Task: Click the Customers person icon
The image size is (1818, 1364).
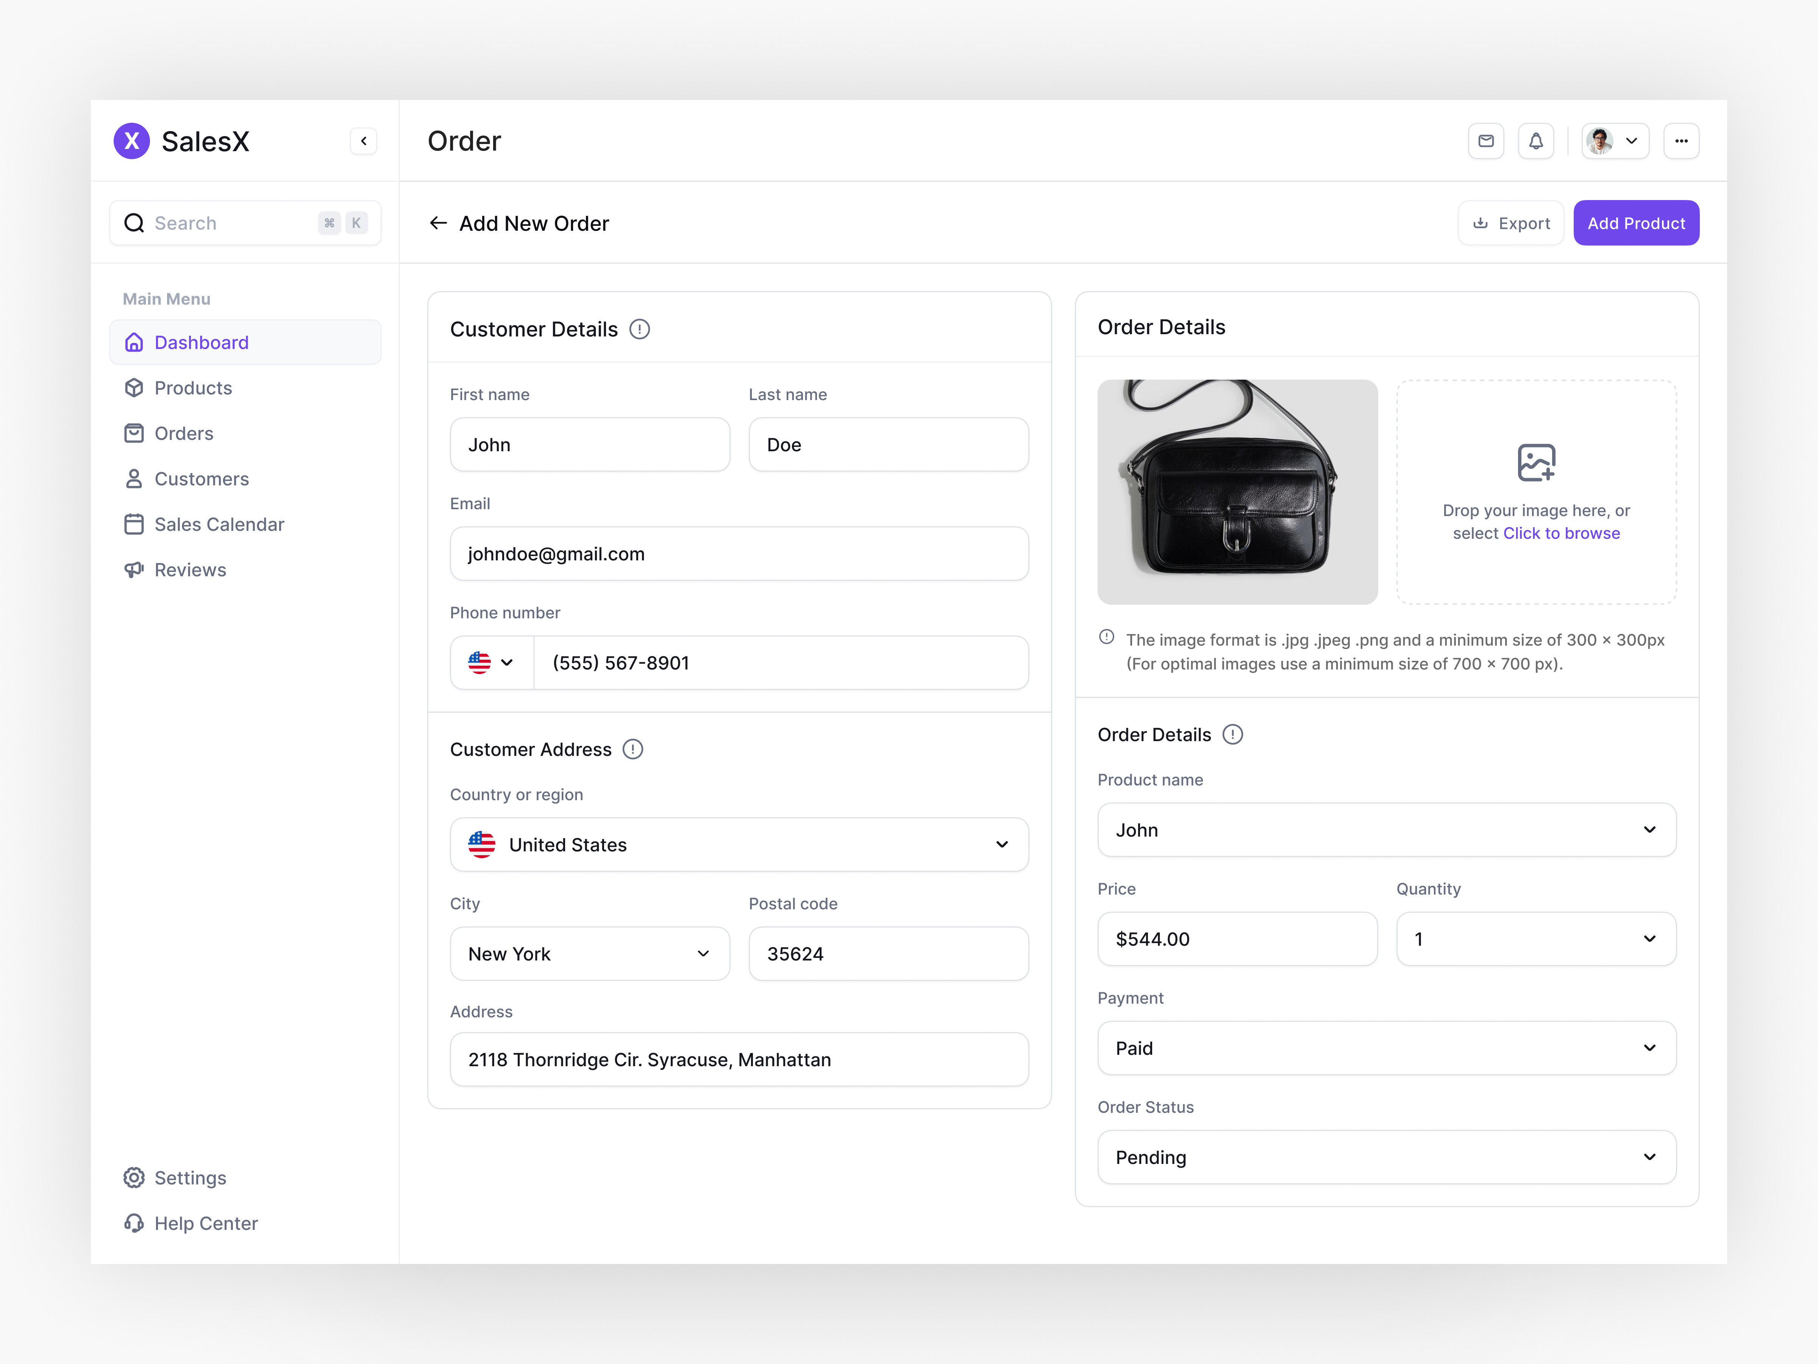Action: pos(134,479)
